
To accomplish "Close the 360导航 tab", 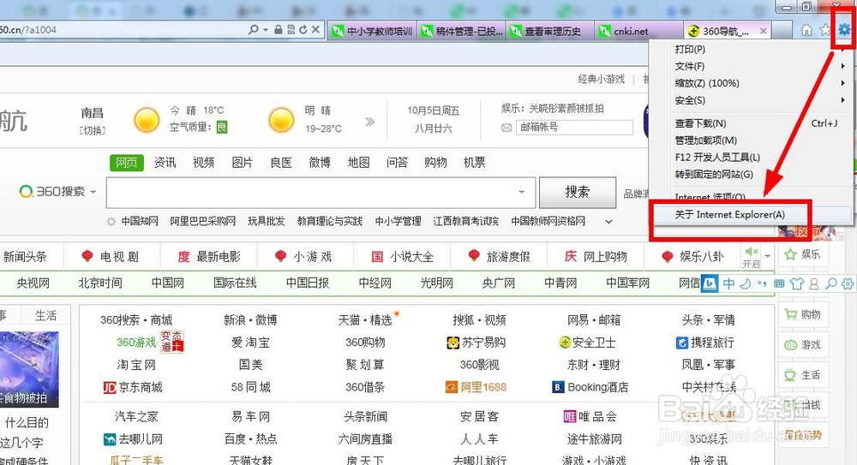I will [764, 31].
